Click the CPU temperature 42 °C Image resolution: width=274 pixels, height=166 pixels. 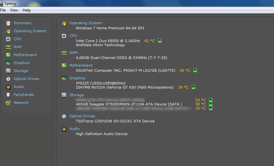149,41
